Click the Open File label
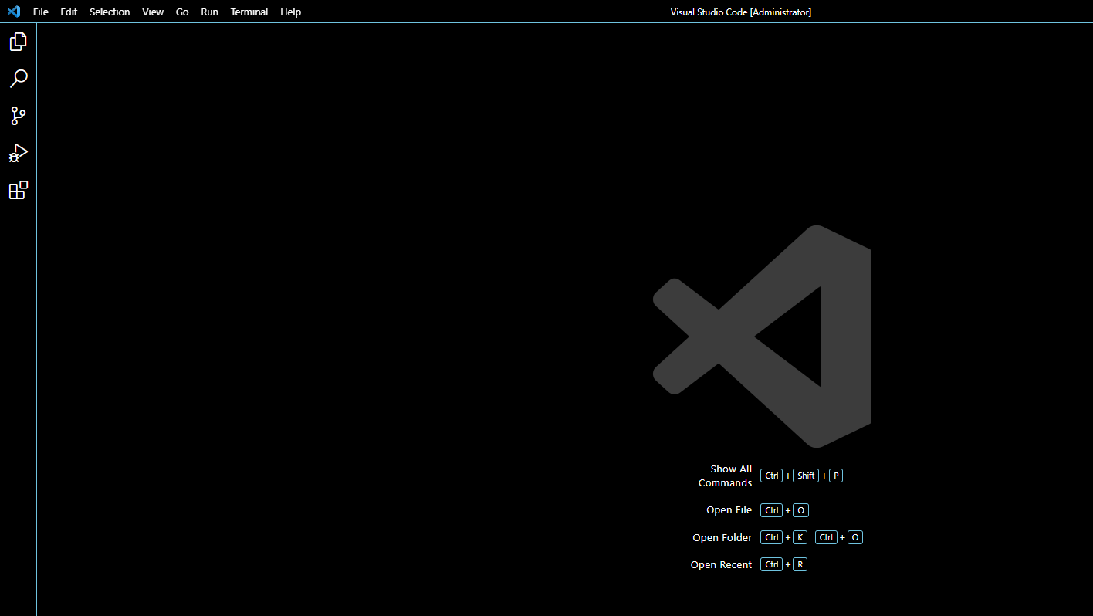The height and width of the screenshot is (616, 1093). click(x=729, y=510)
